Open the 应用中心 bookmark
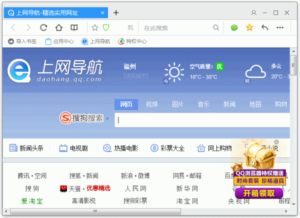 pos(59,41)
